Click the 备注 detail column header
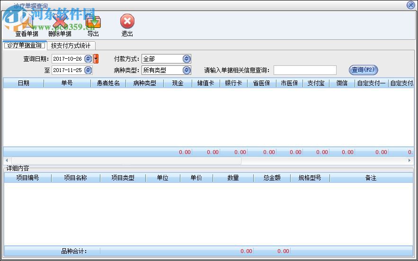The height and width of the screenshot is (261, 418). point(371,178)
